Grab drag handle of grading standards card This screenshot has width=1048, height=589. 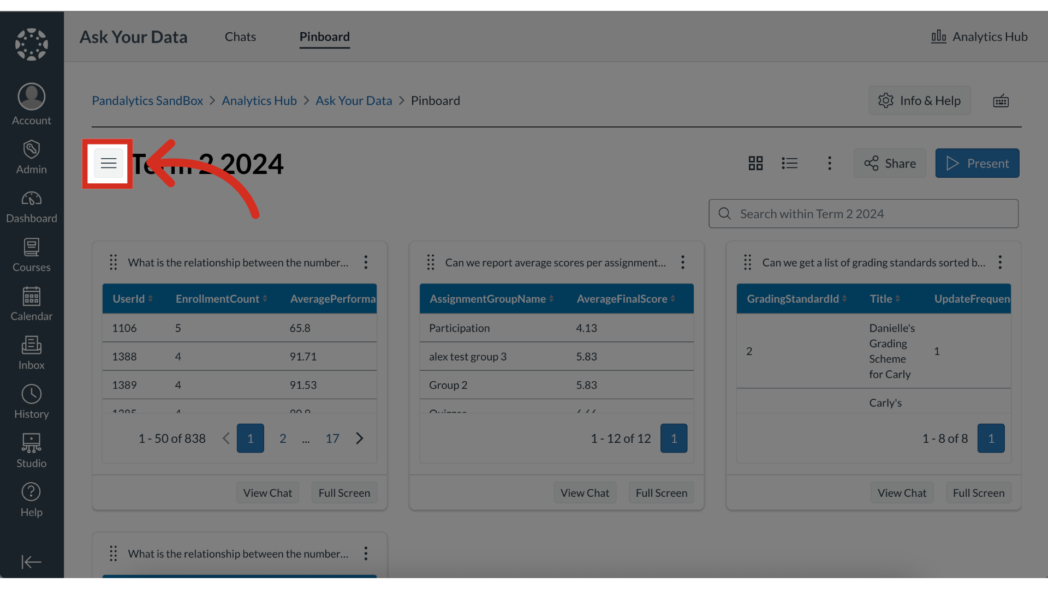(748, 262)
